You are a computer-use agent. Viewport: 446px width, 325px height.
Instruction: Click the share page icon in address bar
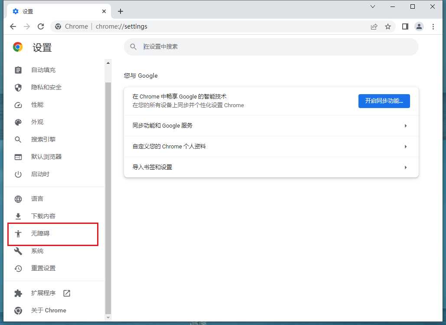click(x=374, y=26)
